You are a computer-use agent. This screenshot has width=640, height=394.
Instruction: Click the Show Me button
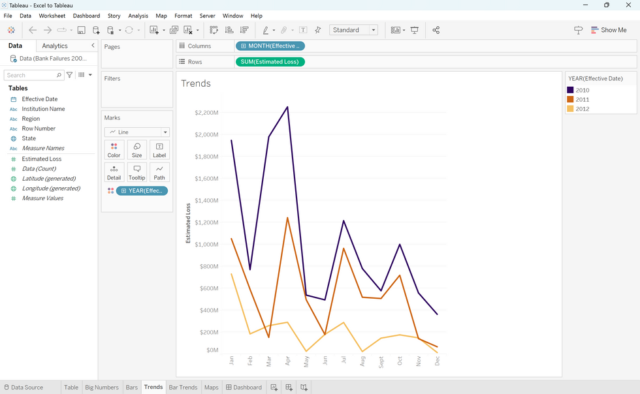pos(609,30)
